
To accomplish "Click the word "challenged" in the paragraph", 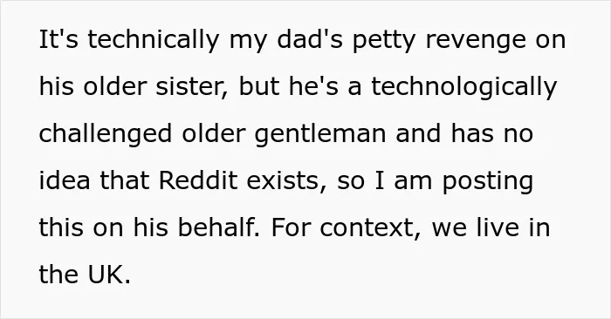I will [x=106, y=135].
